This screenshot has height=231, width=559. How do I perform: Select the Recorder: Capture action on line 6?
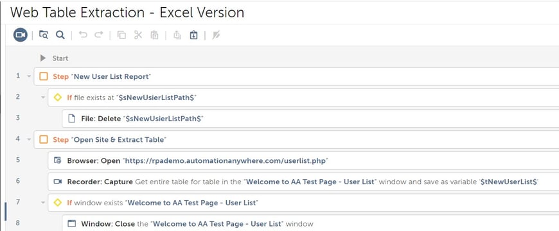coord(303,182)
